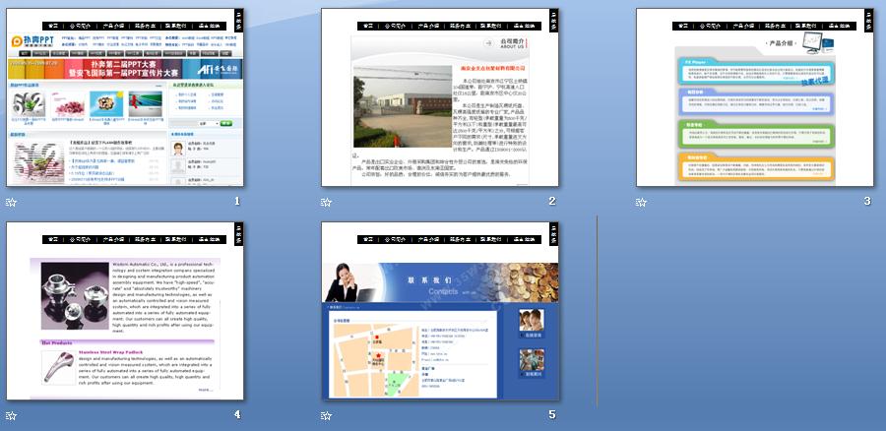Play animation star icon under slide 1

[11, 203]
